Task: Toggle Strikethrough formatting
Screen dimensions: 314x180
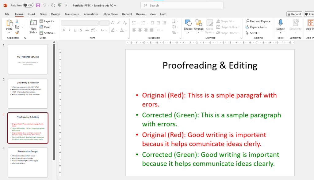Action: click(x=87, y=30)
